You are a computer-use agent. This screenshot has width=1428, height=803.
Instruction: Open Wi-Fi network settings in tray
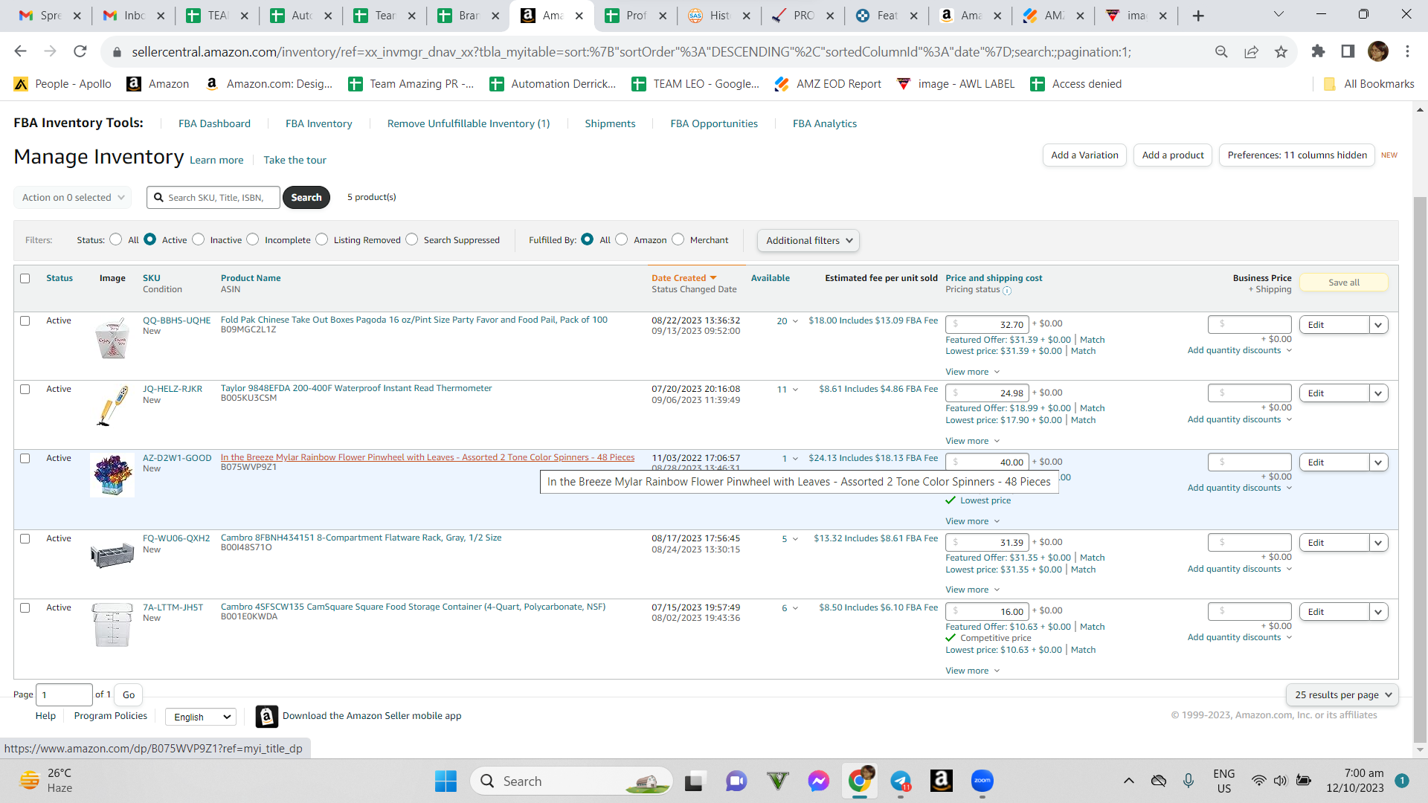tap(1258, 781)
